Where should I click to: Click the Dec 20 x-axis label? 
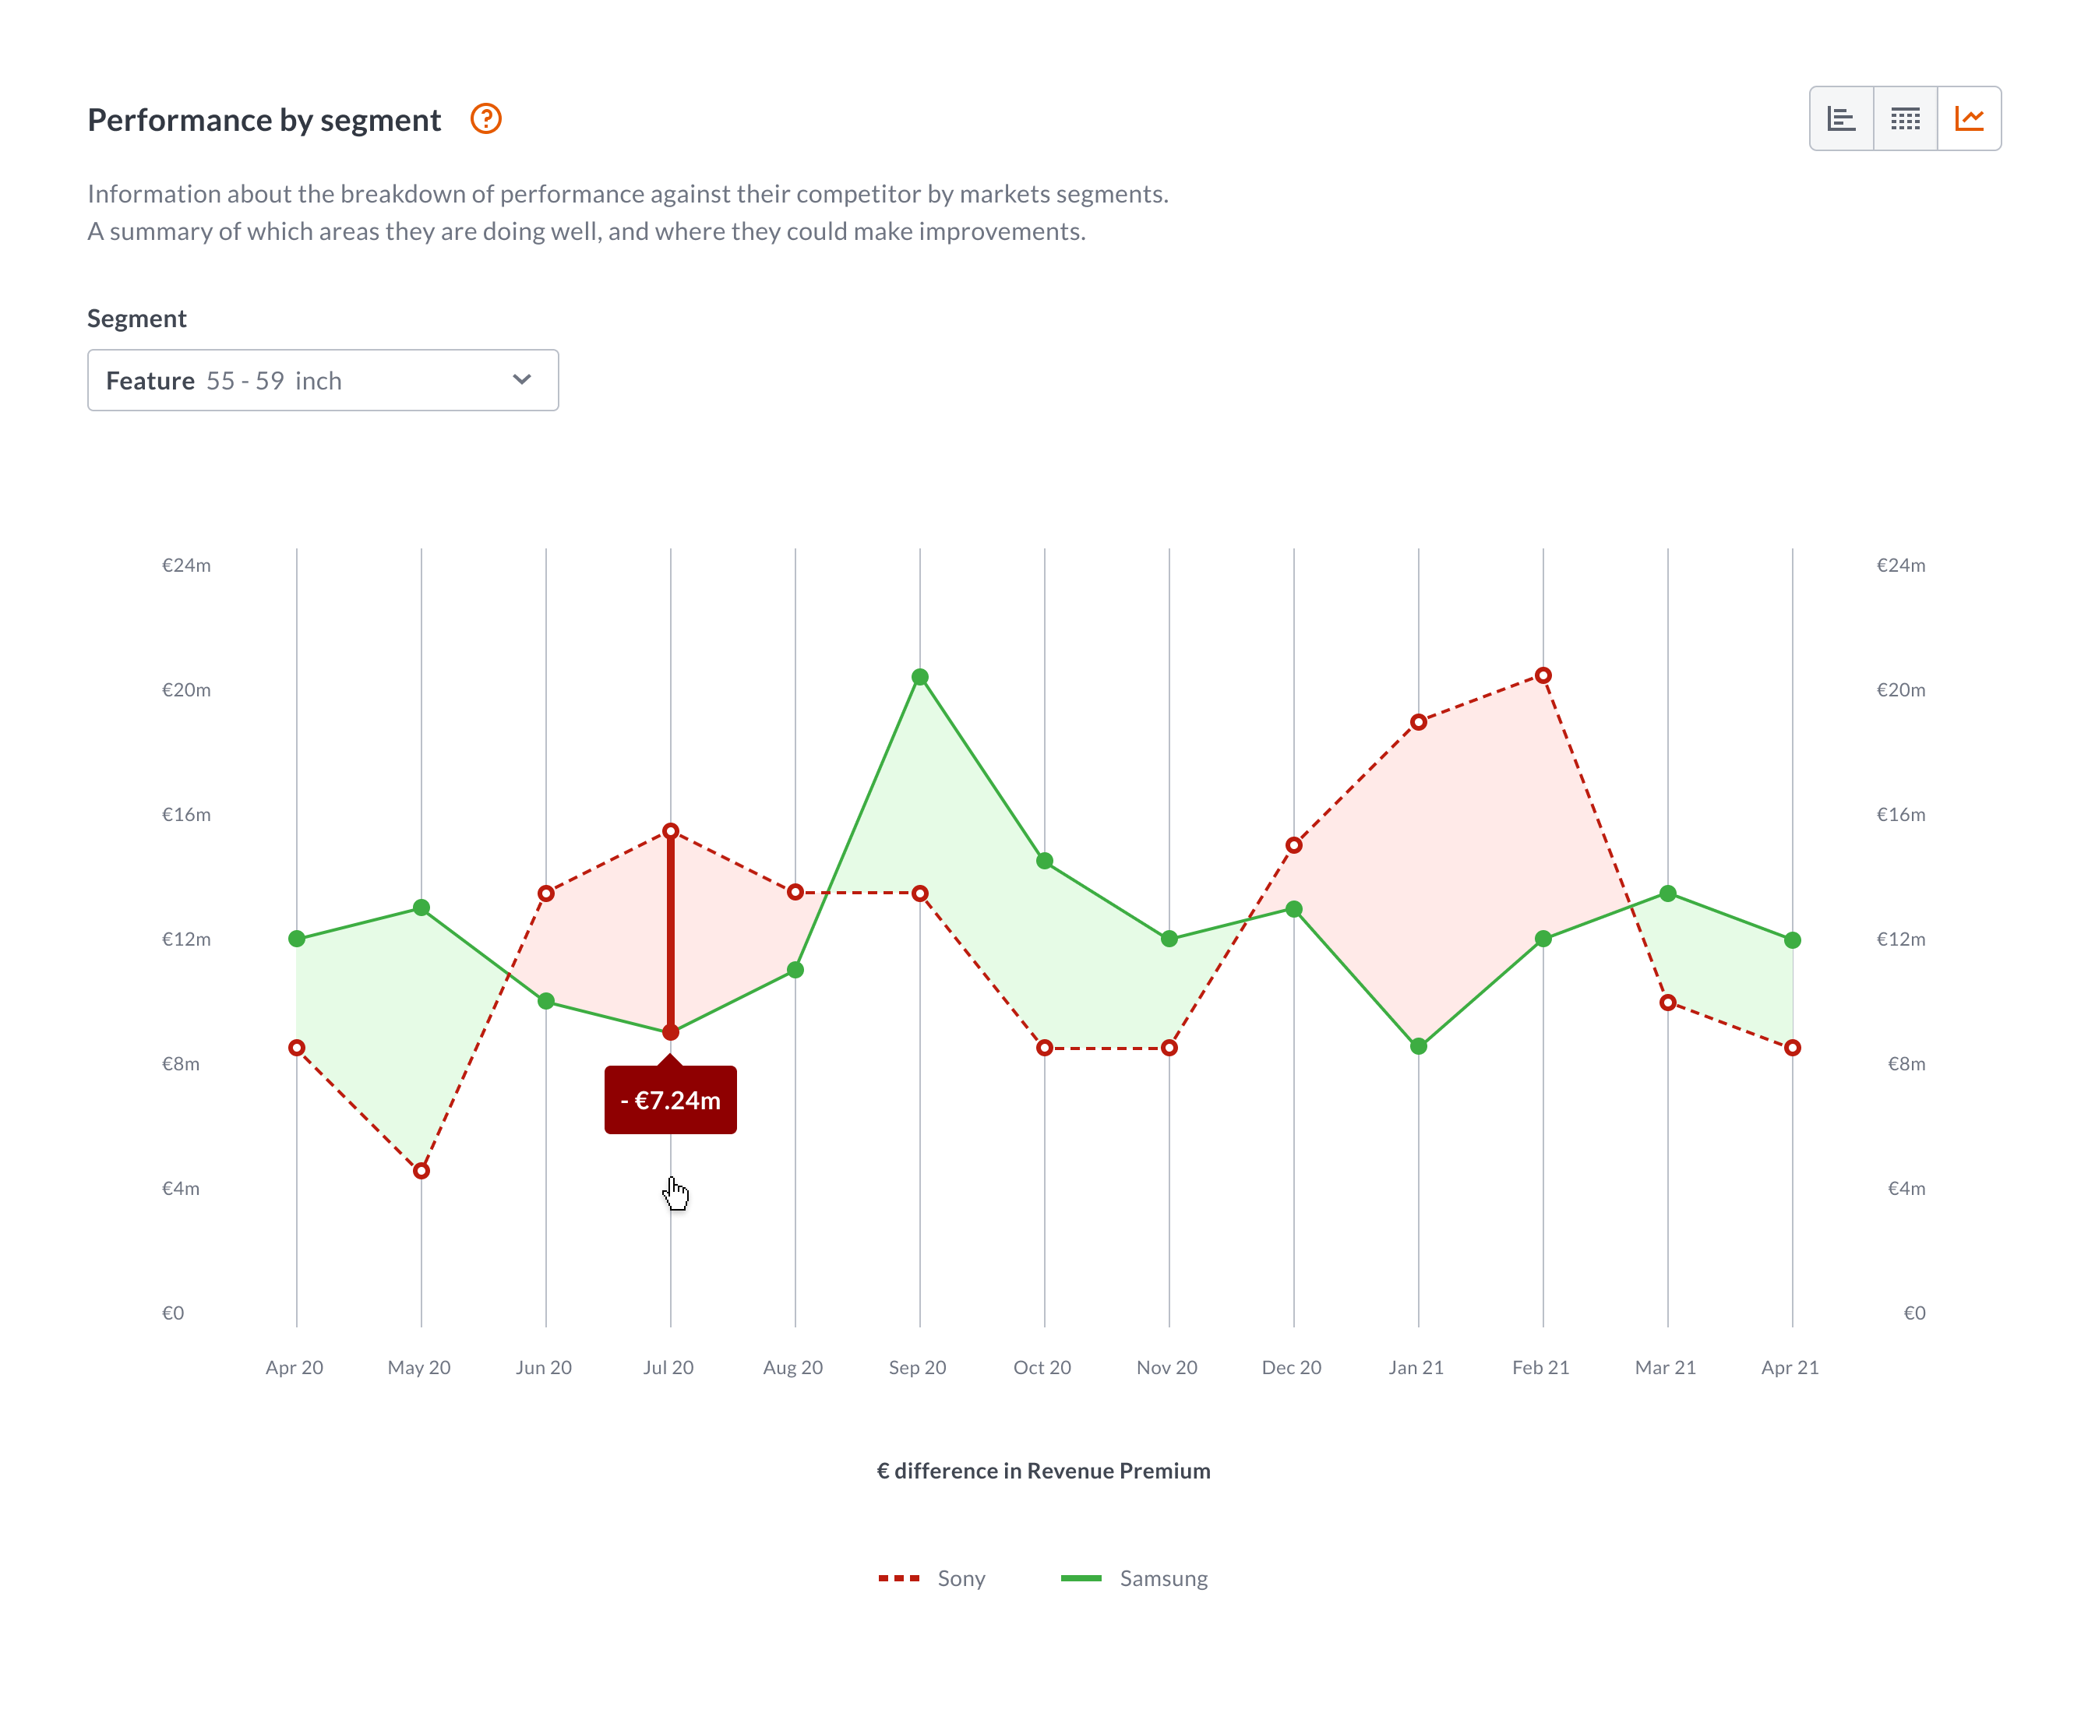[x=1291, y=1367]
